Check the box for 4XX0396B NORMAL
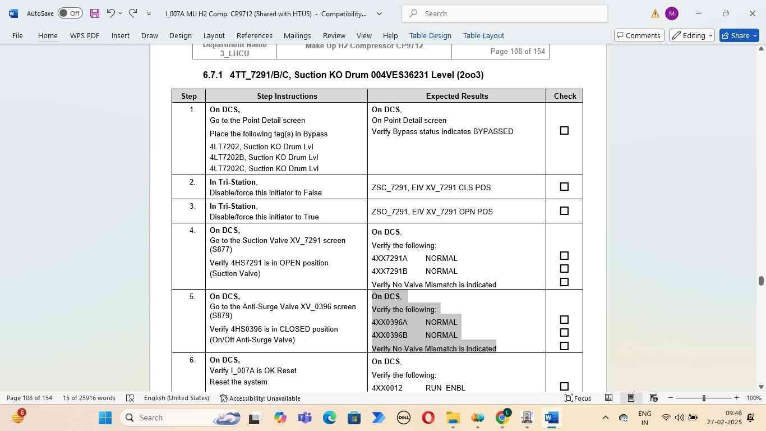The width and height of the screenshot is (766, 431). pyautogui.click(x=564, y=333)
